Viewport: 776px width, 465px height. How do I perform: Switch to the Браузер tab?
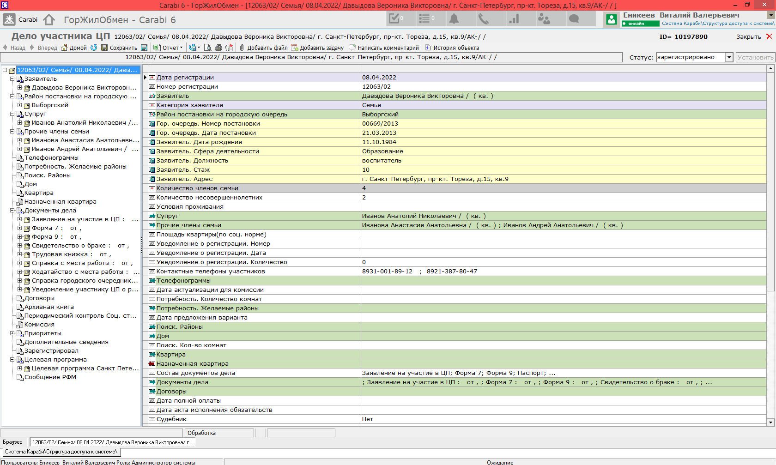pos(12,442)
